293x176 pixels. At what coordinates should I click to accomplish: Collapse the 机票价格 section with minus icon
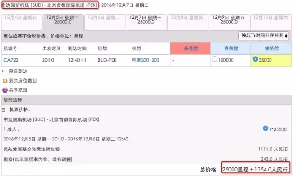coord(4,110)
